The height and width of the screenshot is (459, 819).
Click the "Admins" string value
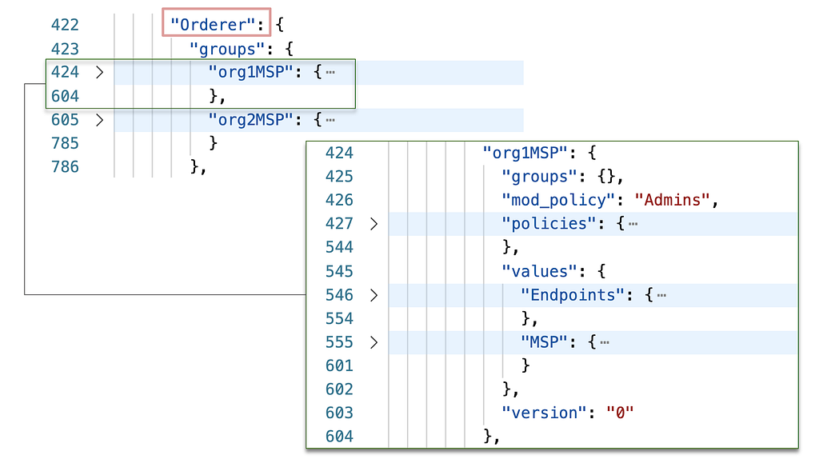point(672,200)
